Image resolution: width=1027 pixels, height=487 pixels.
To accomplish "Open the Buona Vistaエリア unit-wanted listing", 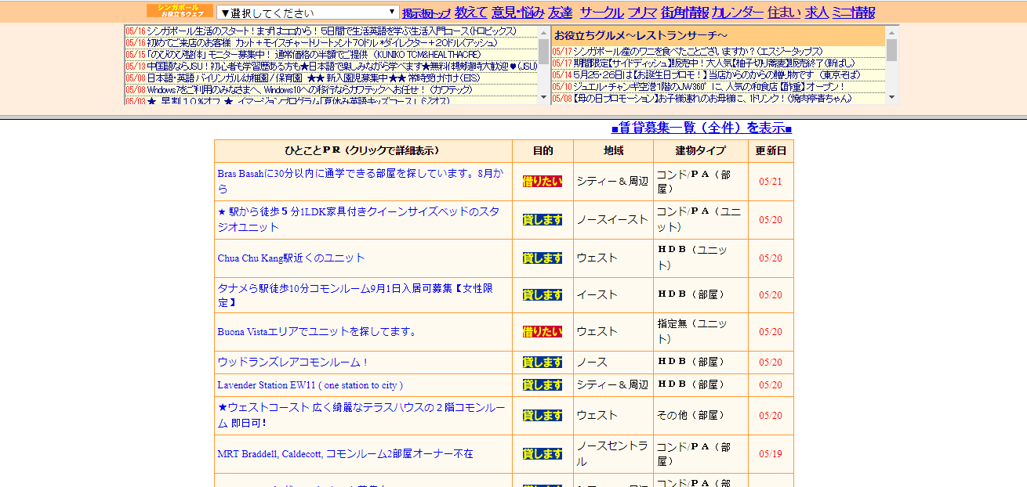I will coord(317,331).
